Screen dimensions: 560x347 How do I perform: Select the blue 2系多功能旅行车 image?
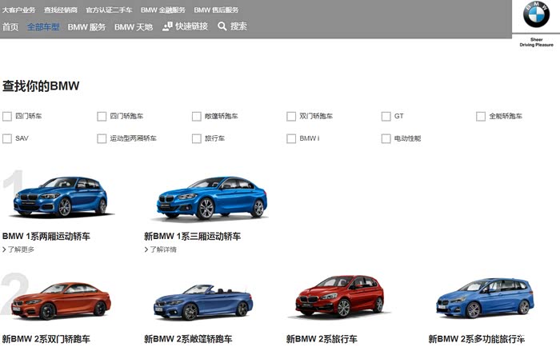point(485,298)
